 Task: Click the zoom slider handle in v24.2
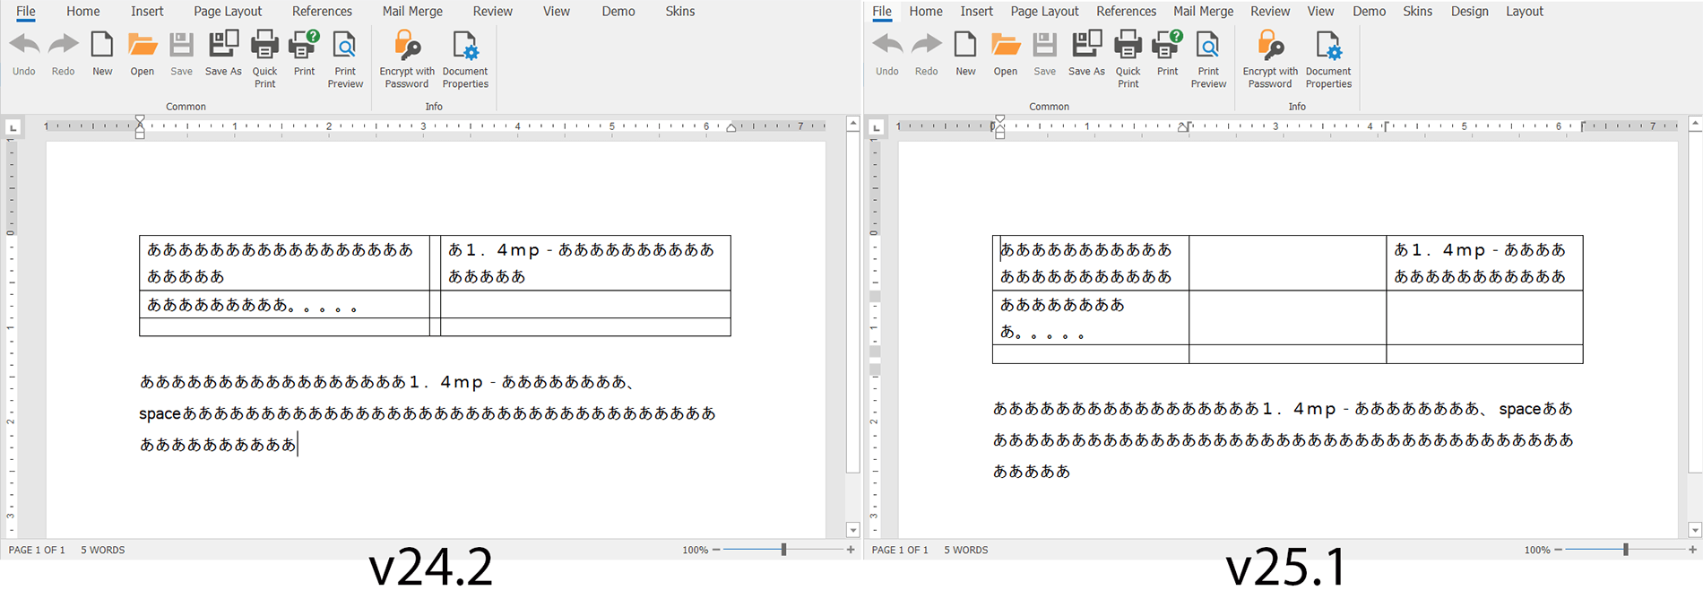pos(783,550)
